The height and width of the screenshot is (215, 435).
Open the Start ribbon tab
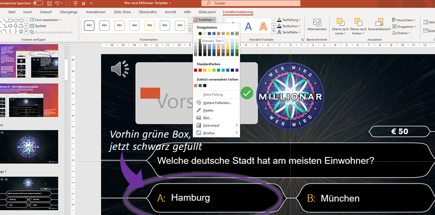[x=12, y=12]
